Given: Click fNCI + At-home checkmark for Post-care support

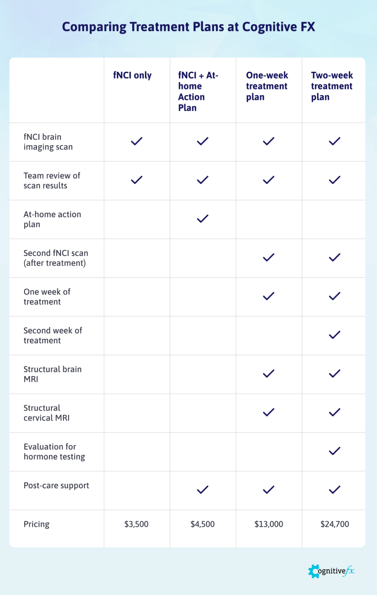Looking at the screenshot, I should click(203, 490).
